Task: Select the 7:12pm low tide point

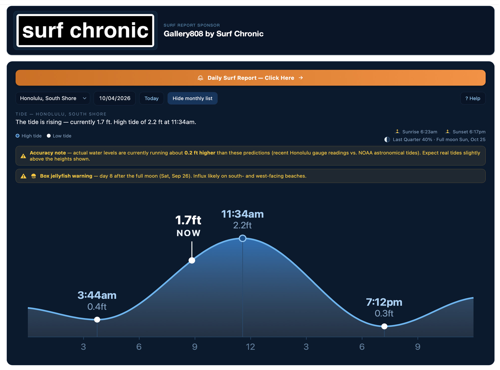Action: (x=384, y=326)
